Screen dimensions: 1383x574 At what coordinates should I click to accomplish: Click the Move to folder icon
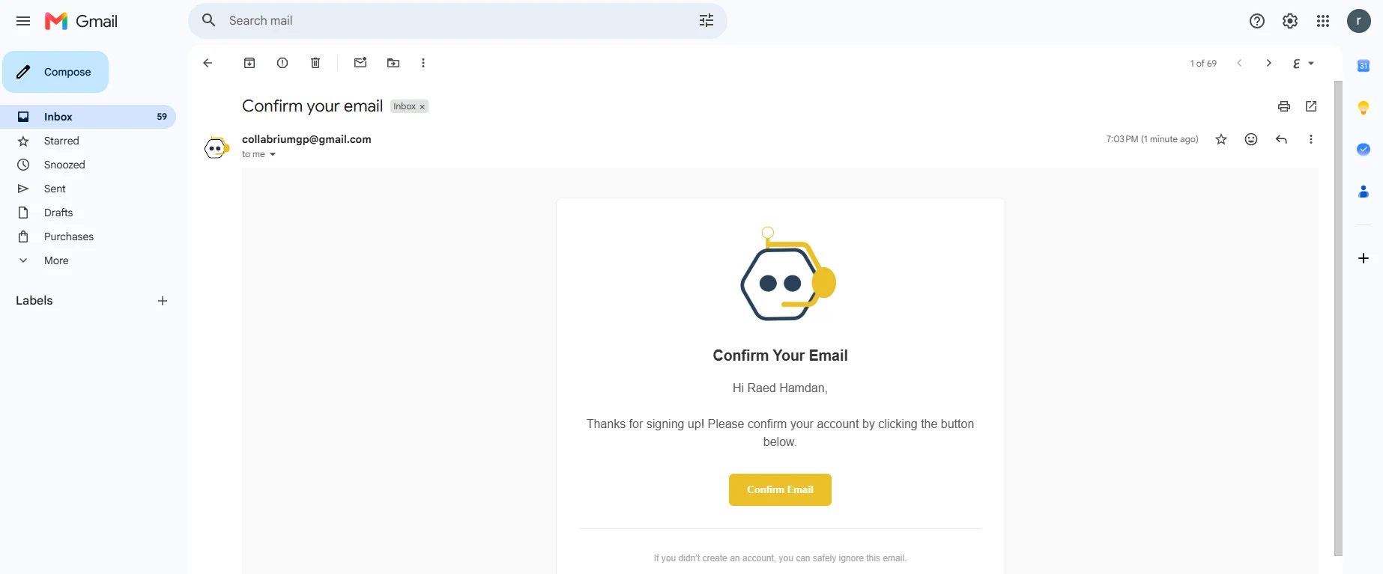393,63
